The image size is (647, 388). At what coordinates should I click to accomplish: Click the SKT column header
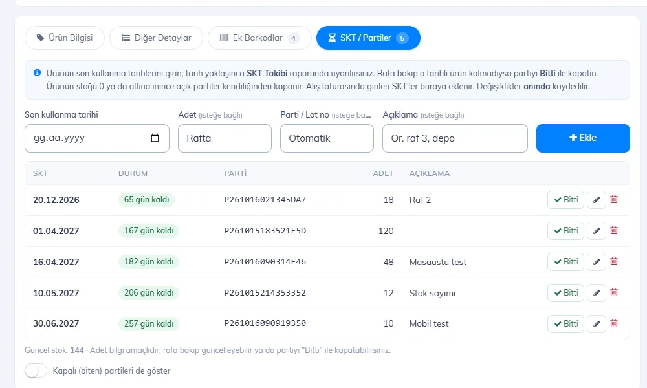click(40, 173)
